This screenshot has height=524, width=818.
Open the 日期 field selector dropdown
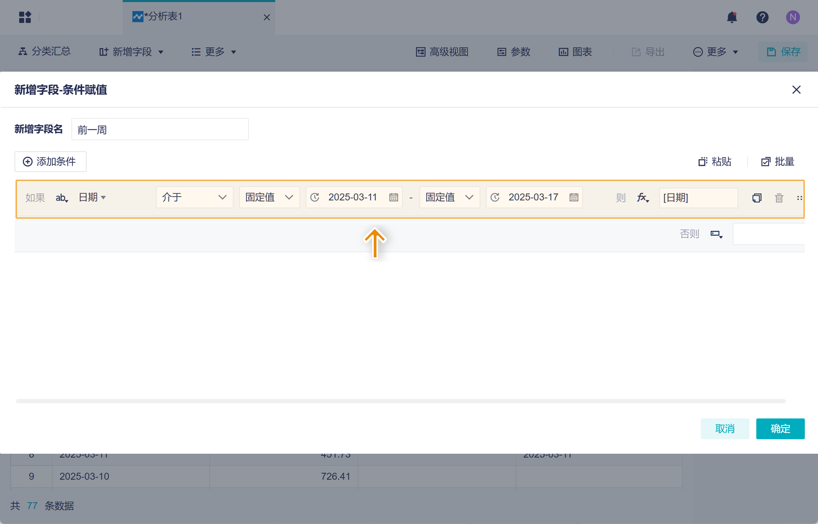click(x=92, y=197)
